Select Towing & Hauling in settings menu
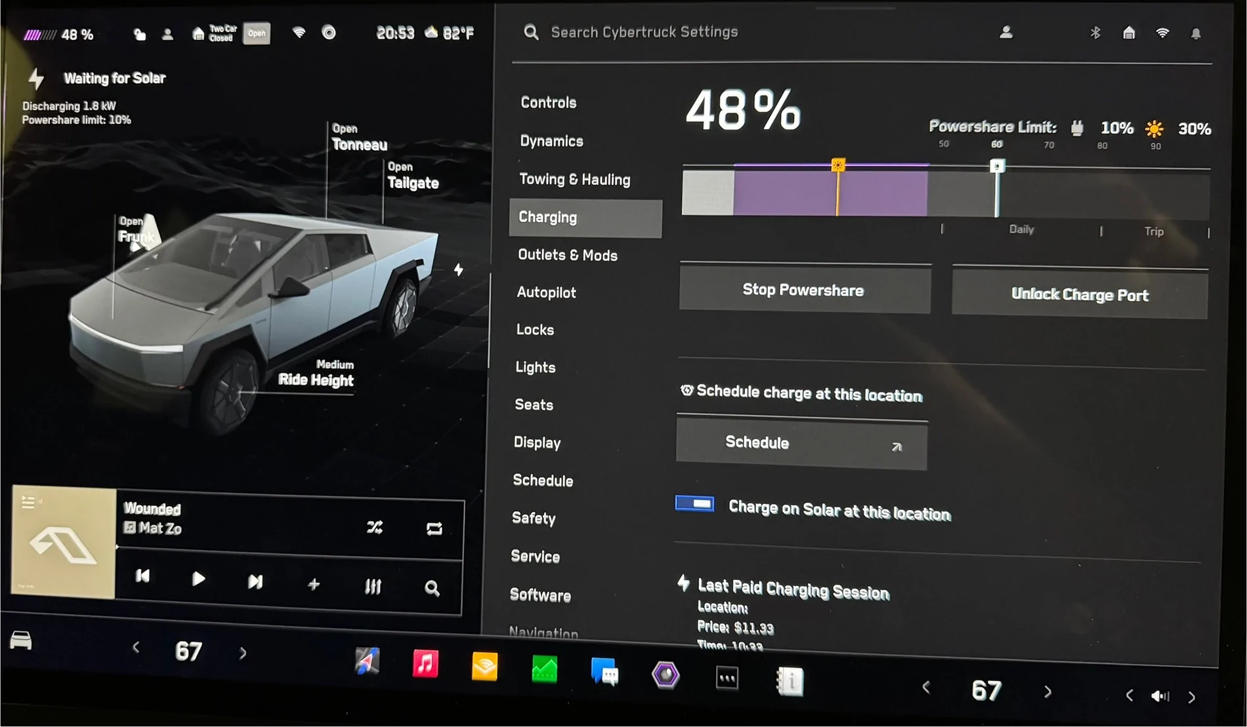1247x727 pixels. point(574,180)
